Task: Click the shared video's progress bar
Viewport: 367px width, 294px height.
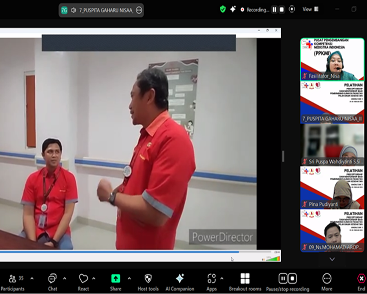Action: [x=119, y=252]
